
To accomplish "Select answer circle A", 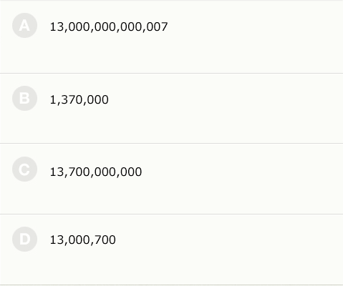I will coord(24,25).
